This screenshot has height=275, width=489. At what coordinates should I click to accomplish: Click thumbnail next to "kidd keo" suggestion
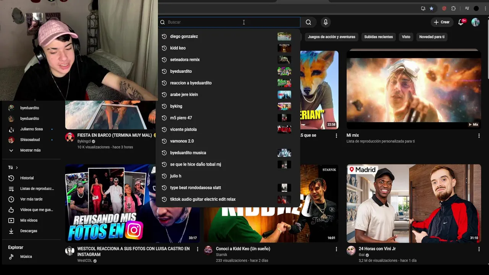click(284, 48)
